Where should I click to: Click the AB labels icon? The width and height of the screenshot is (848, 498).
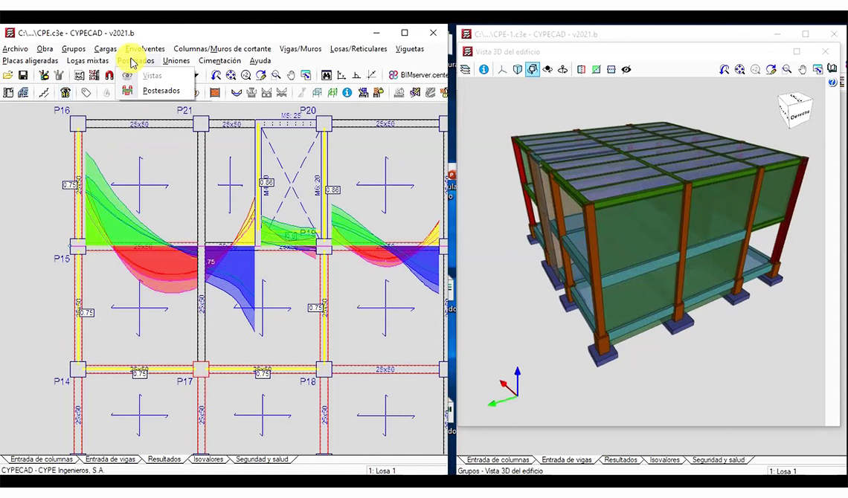(65, 93)
